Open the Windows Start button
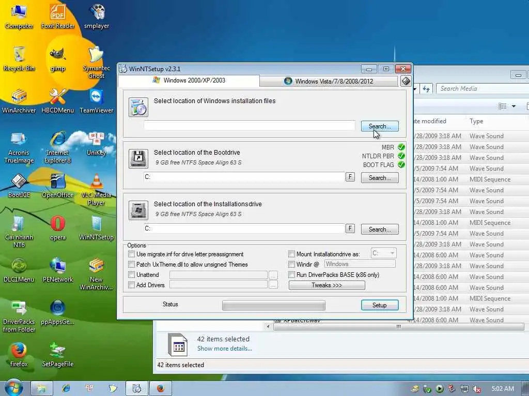Viewport: 529px width, 396px height. (13, 387)
